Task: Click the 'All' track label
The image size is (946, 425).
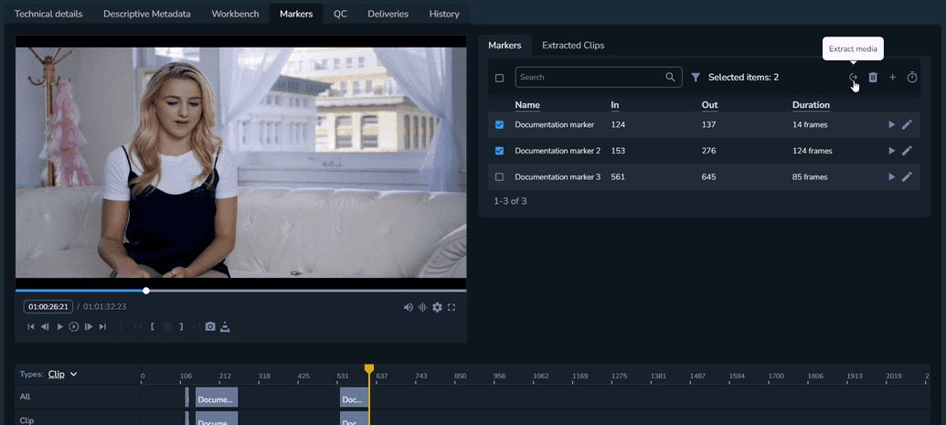Action: (x=25, y=398)
